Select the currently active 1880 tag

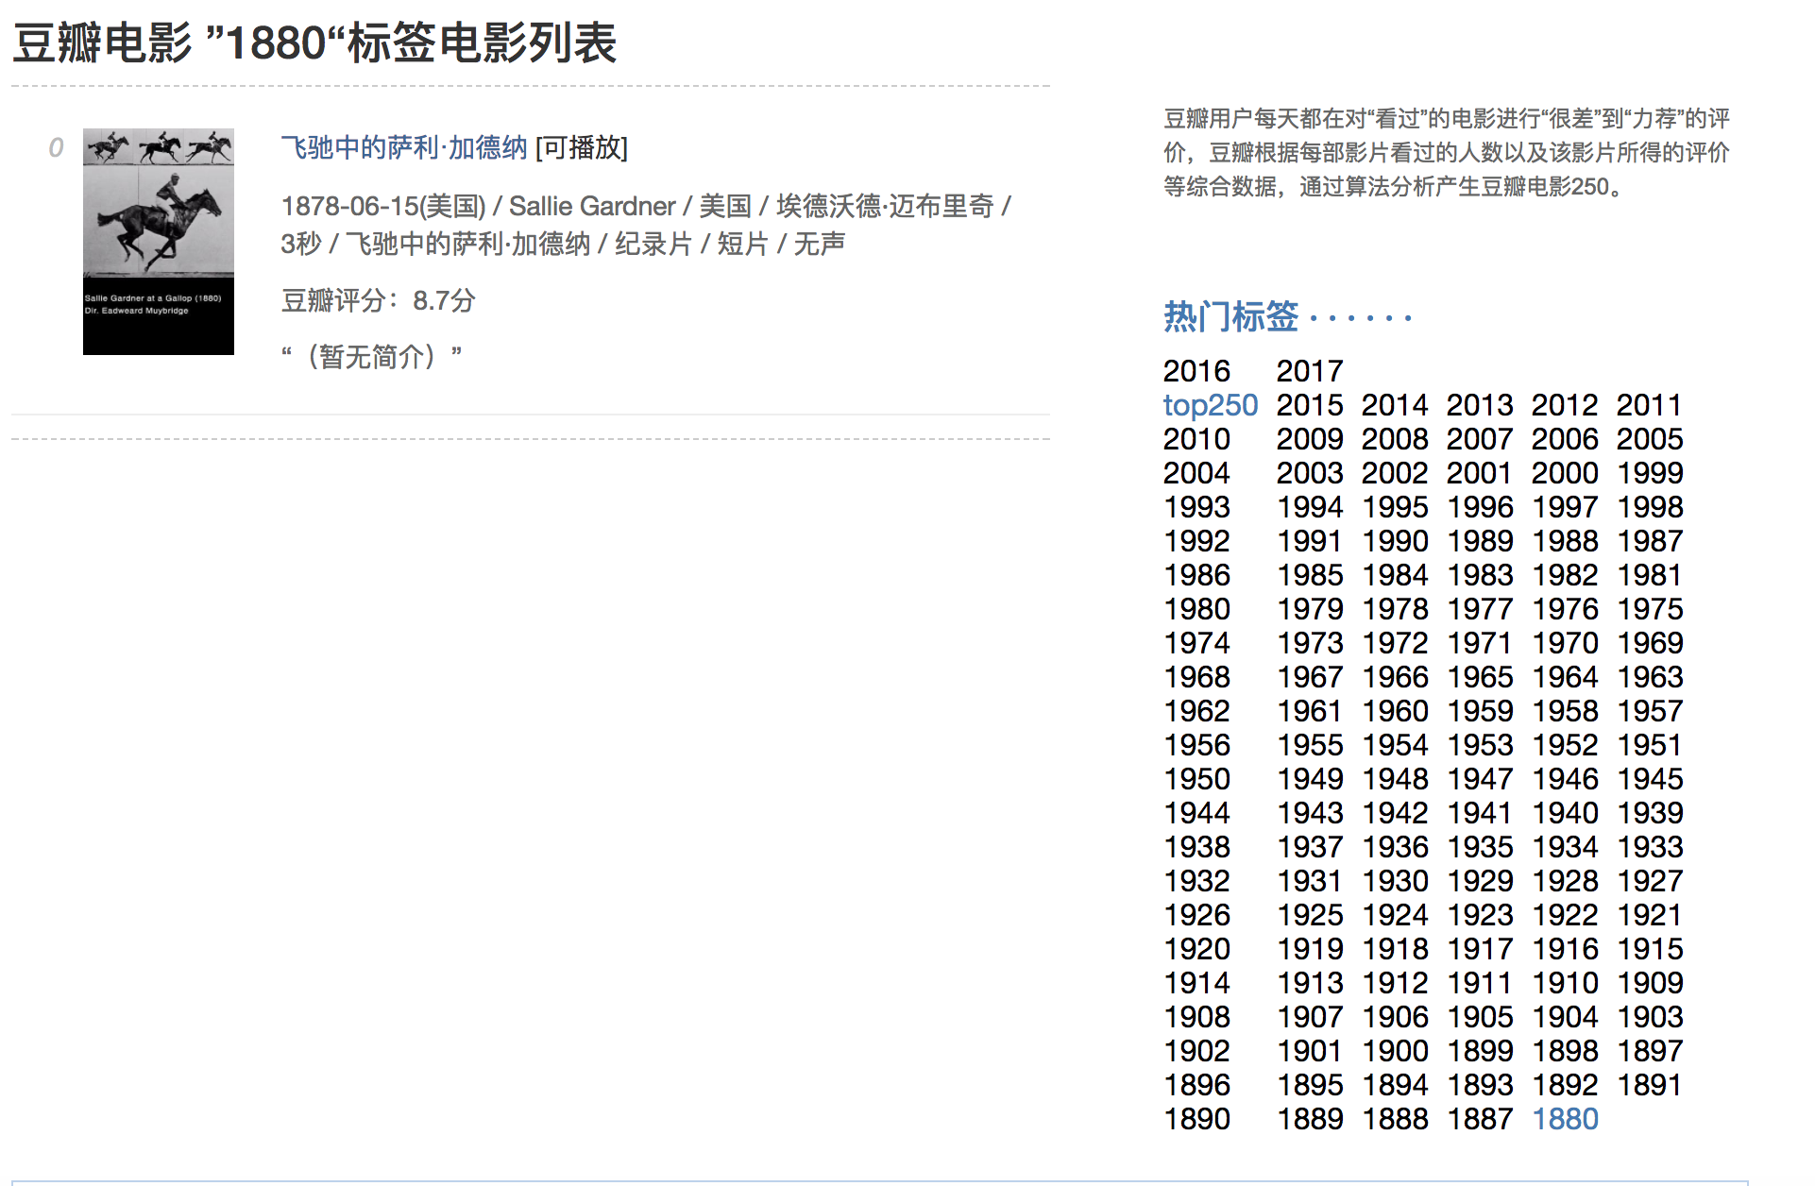pos(1565,1119)
